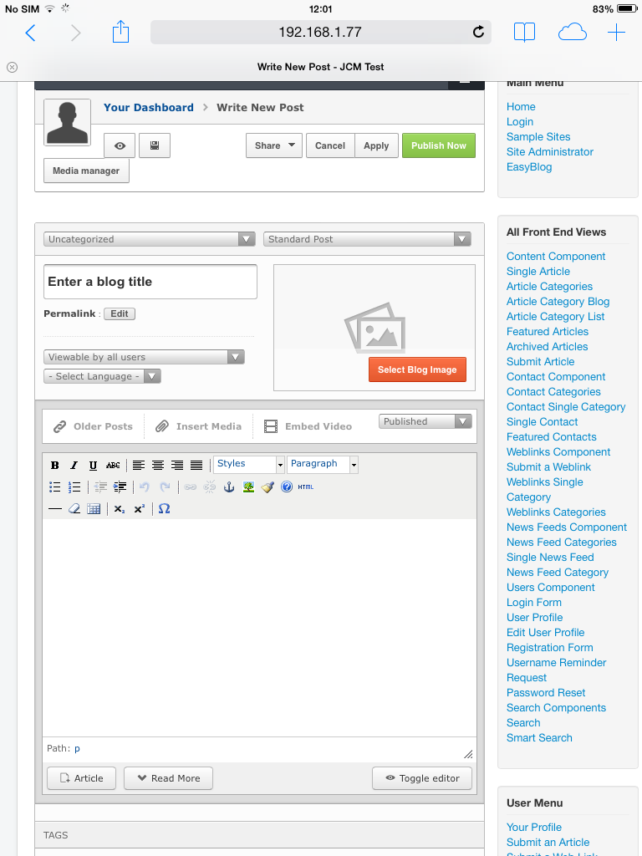The width and height of the screenshot is (642, 856).
Task: Open the Select Language dropdown
Action: [x=102, y=376]
